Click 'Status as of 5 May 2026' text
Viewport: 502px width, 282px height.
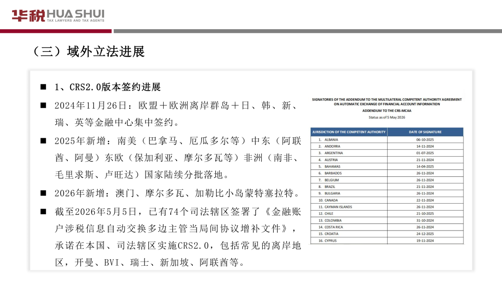coord(387,117)
